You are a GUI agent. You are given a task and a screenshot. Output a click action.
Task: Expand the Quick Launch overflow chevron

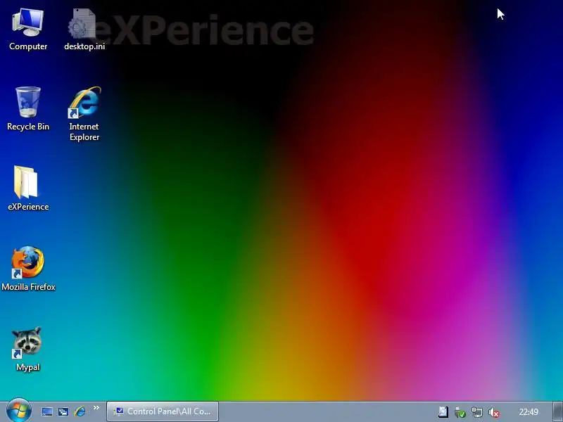[x=96, y=408]
